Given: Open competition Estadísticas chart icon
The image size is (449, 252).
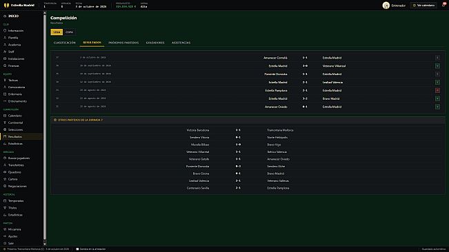Looking at the screenshot, I should click(x=5, y=144).
